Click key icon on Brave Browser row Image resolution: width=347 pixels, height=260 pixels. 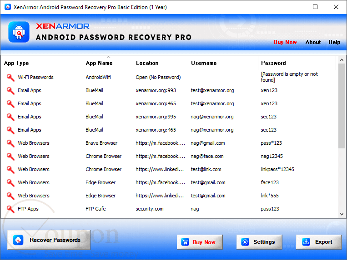[10, 143]
